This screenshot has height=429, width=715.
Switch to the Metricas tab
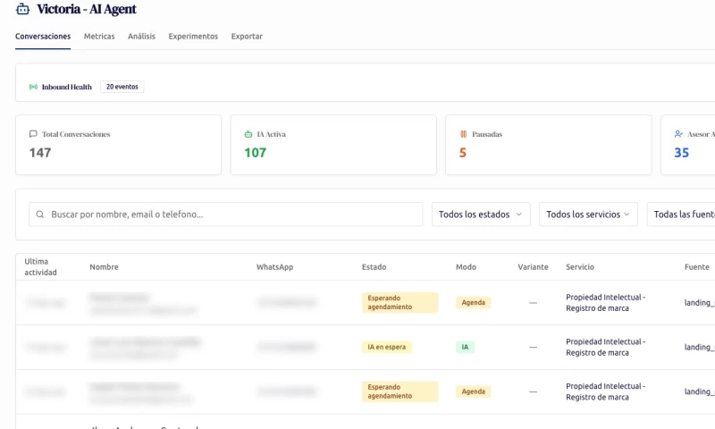[x=99, y=36]
